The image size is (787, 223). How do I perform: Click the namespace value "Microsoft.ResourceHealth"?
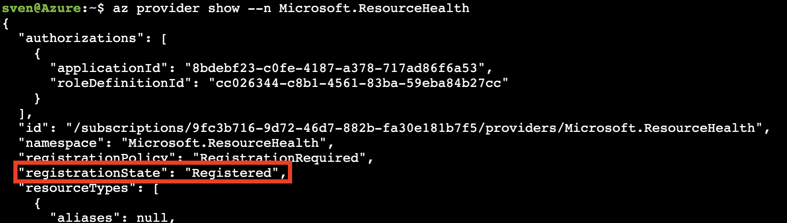pos(224,143)
